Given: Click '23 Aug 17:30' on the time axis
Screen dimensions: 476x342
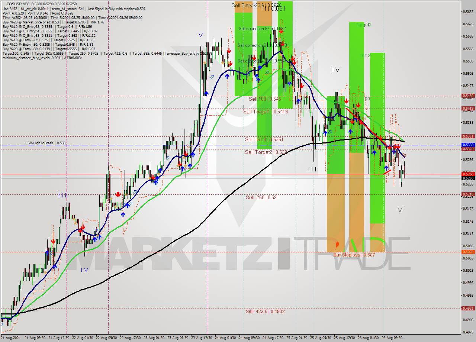Looking at the screenshot, I should click(201, 338).
